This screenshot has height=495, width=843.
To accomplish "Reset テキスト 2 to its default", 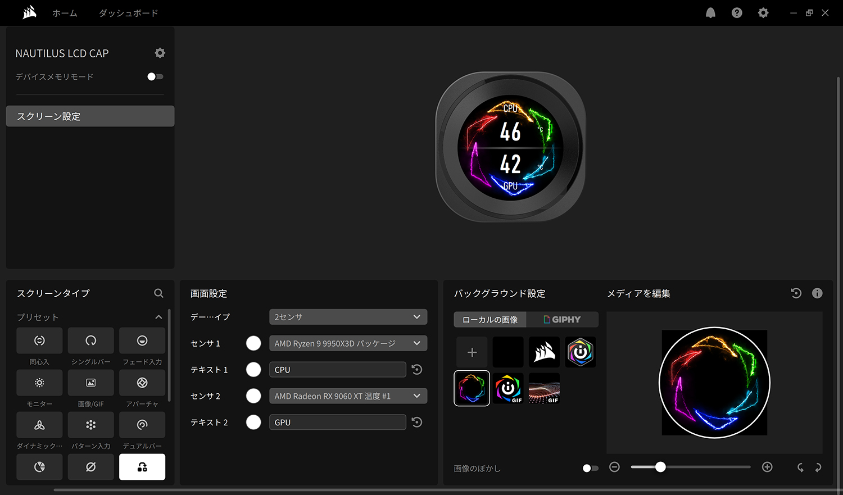I will pos(417,423).
